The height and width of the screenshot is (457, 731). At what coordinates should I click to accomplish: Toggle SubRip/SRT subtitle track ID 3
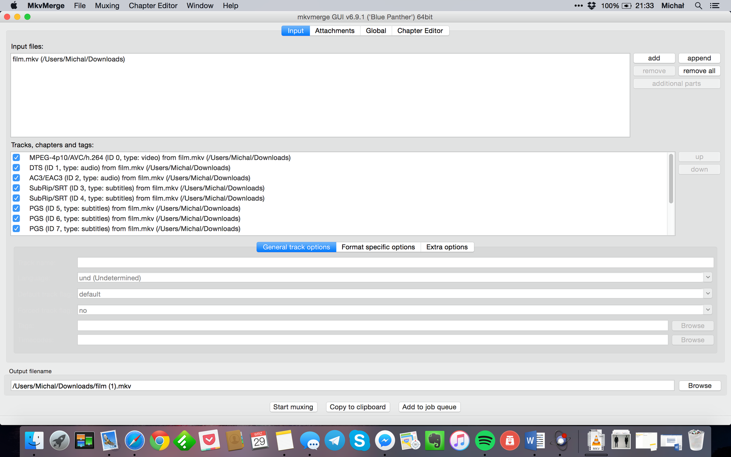[x=16, y=188]
